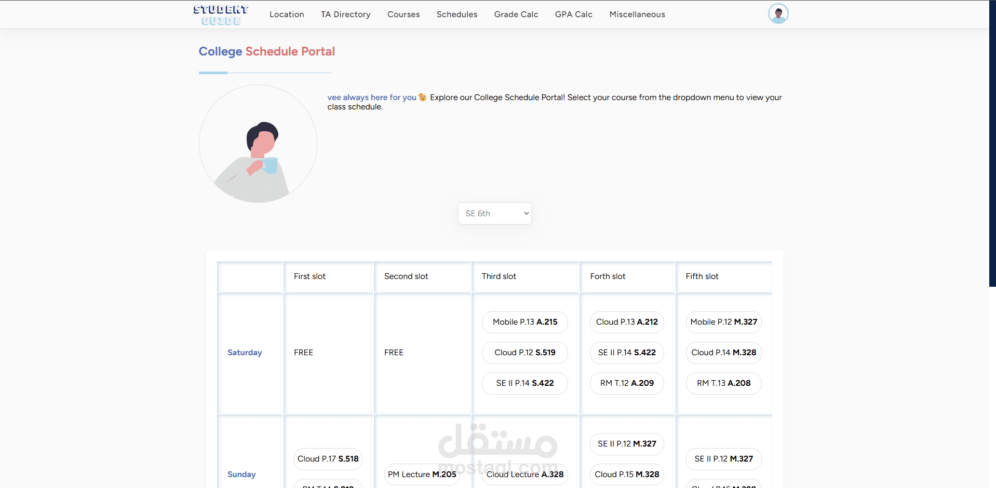The width and height of the screenshot is (996, 488).
Task: Open the Grade Calc page
Action: tap(516, 15)
